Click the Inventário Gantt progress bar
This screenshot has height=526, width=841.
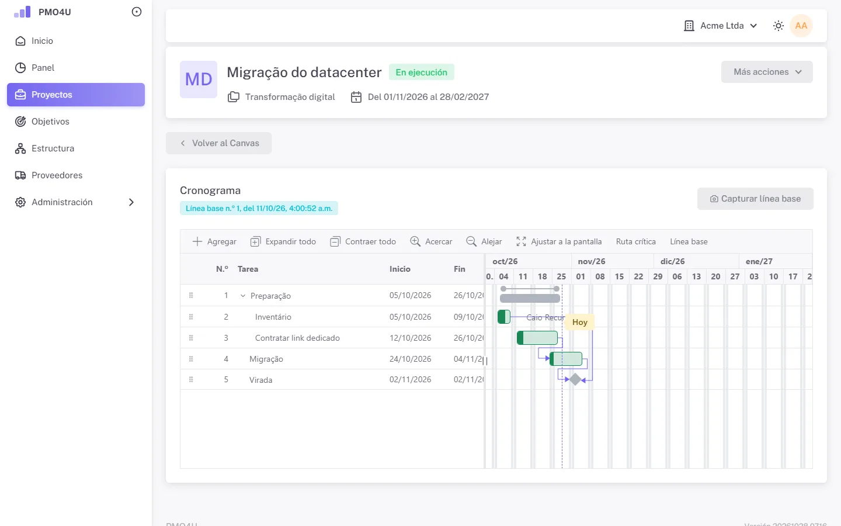tap(504, 317)
